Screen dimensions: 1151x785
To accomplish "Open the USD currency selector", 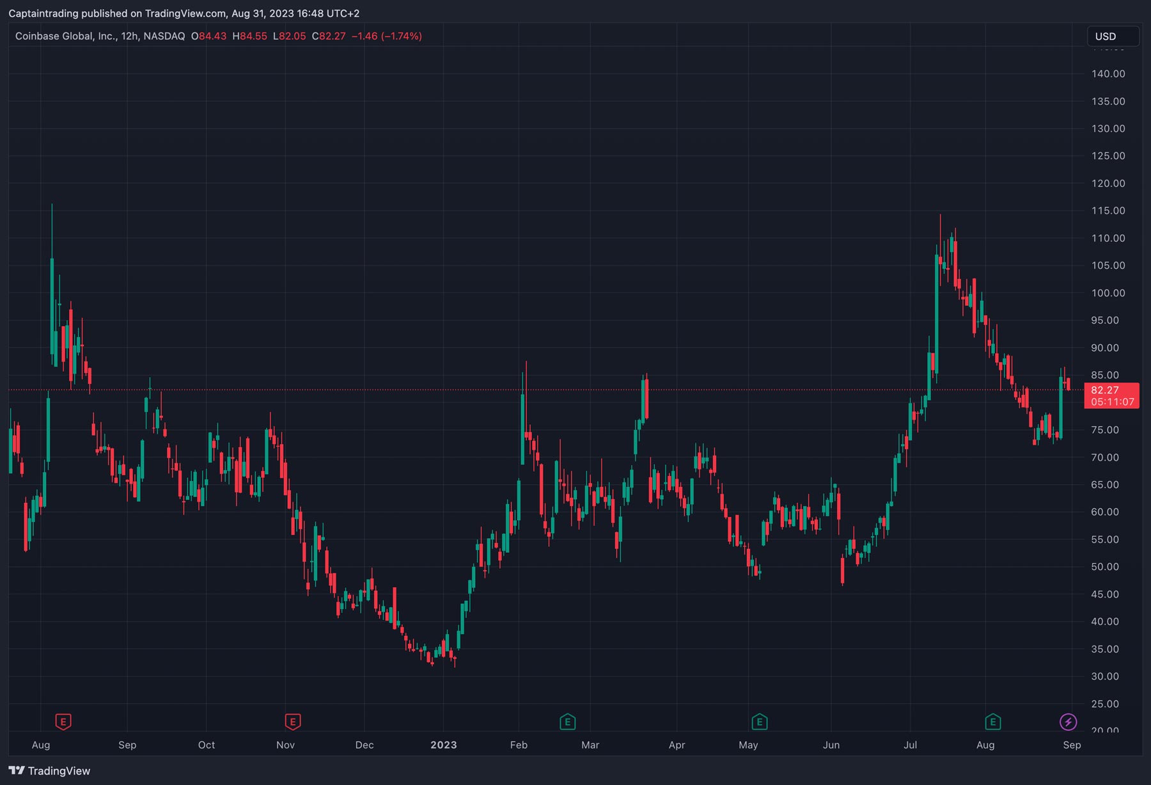I will click(1113, 36).
